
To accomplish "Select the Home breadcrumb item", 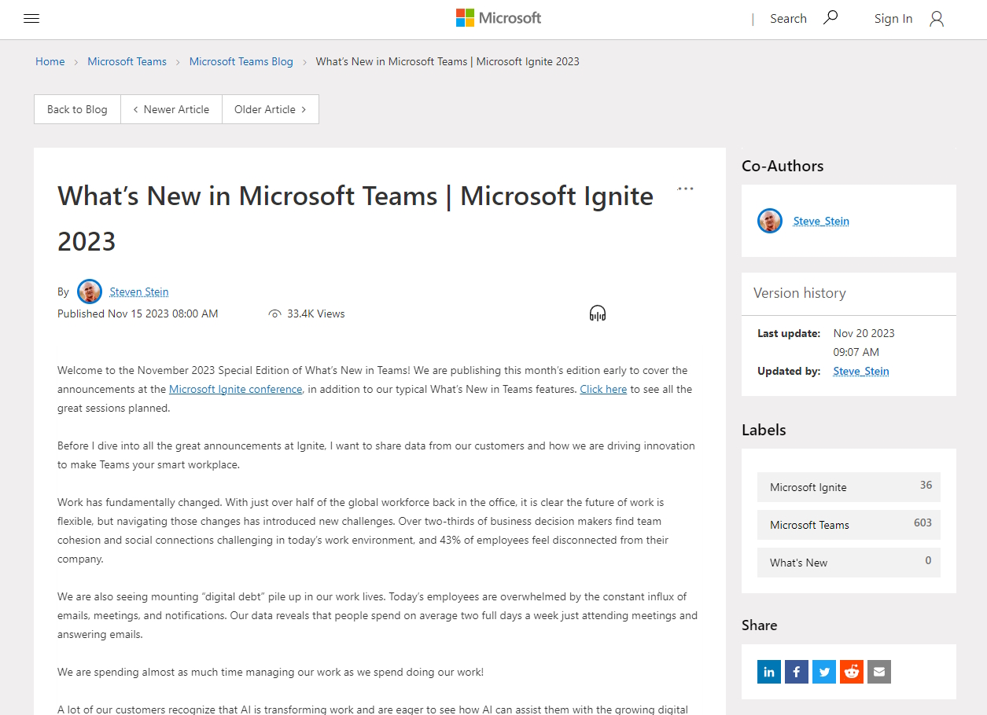I will click(50, 61).
